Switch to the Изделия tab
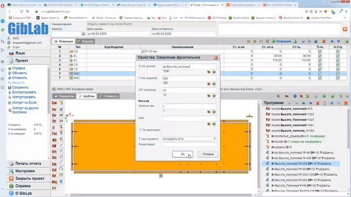 (x=86, y=42)
